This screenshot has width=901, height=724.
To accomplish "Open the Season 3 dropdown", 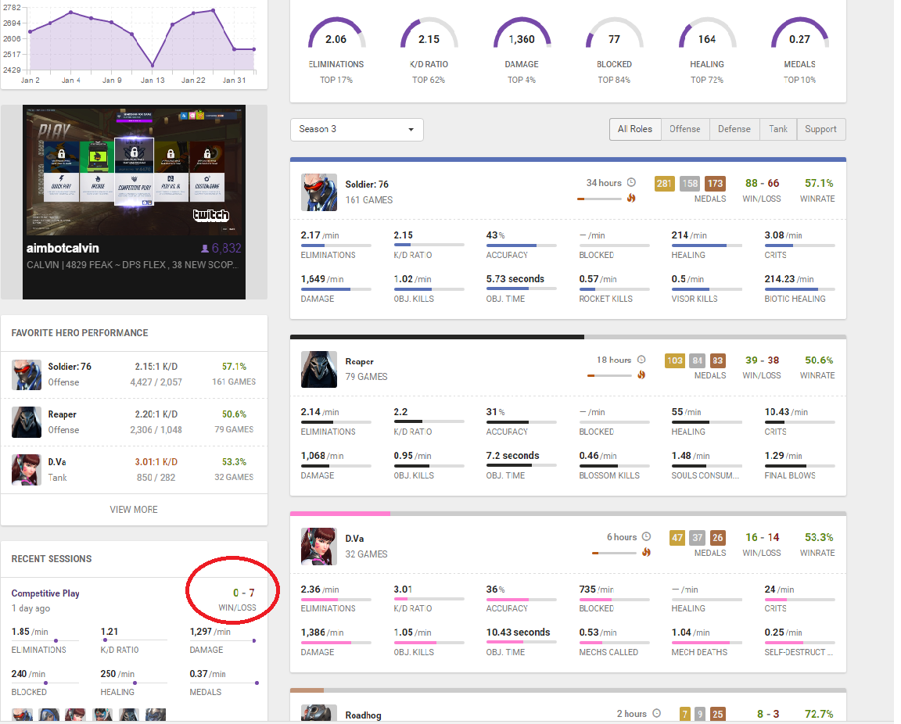I will tap(357, 129).
